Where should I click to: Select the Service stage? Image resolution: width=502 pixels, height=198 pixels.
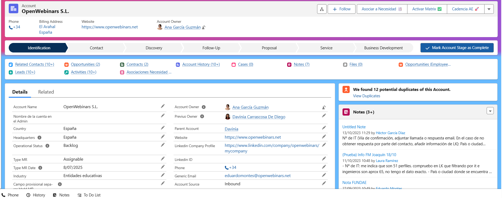(x=326, y=48)
